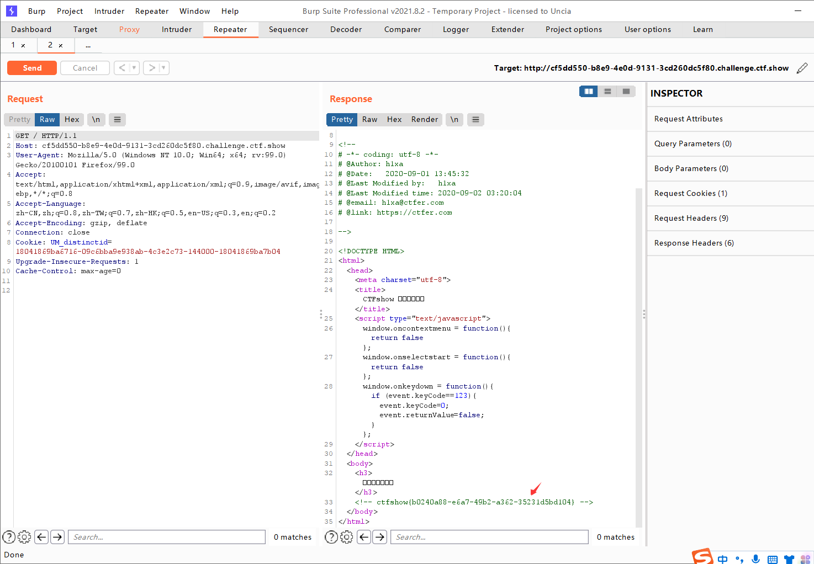
Task: Open the Help menu
Action: 230,11
